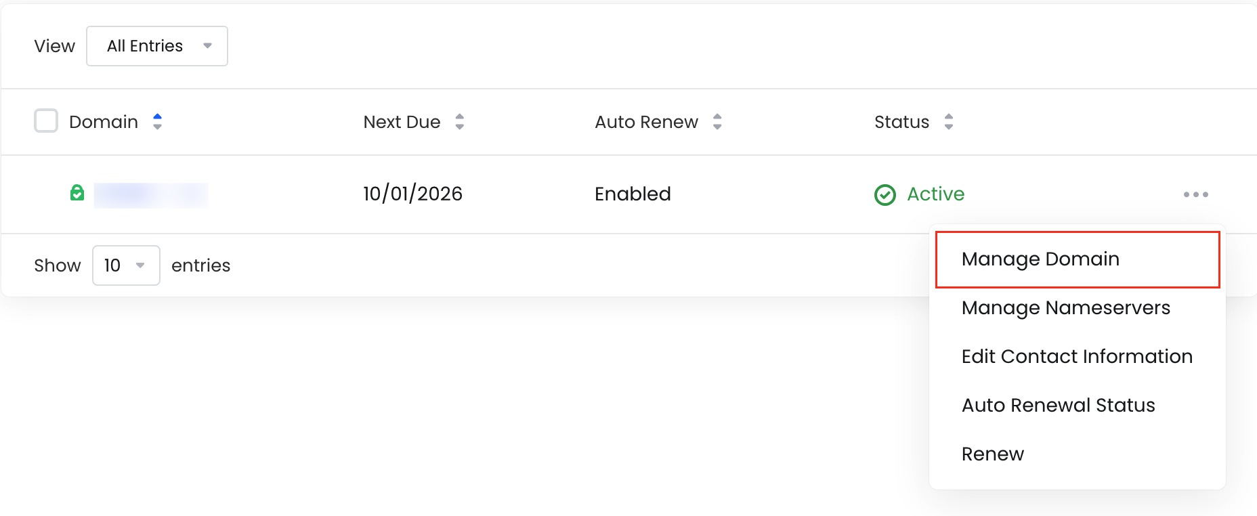Screen dimensions: 1257x516
Task: Sort by Domain using arrows icon
Action: tap(157, 122)
